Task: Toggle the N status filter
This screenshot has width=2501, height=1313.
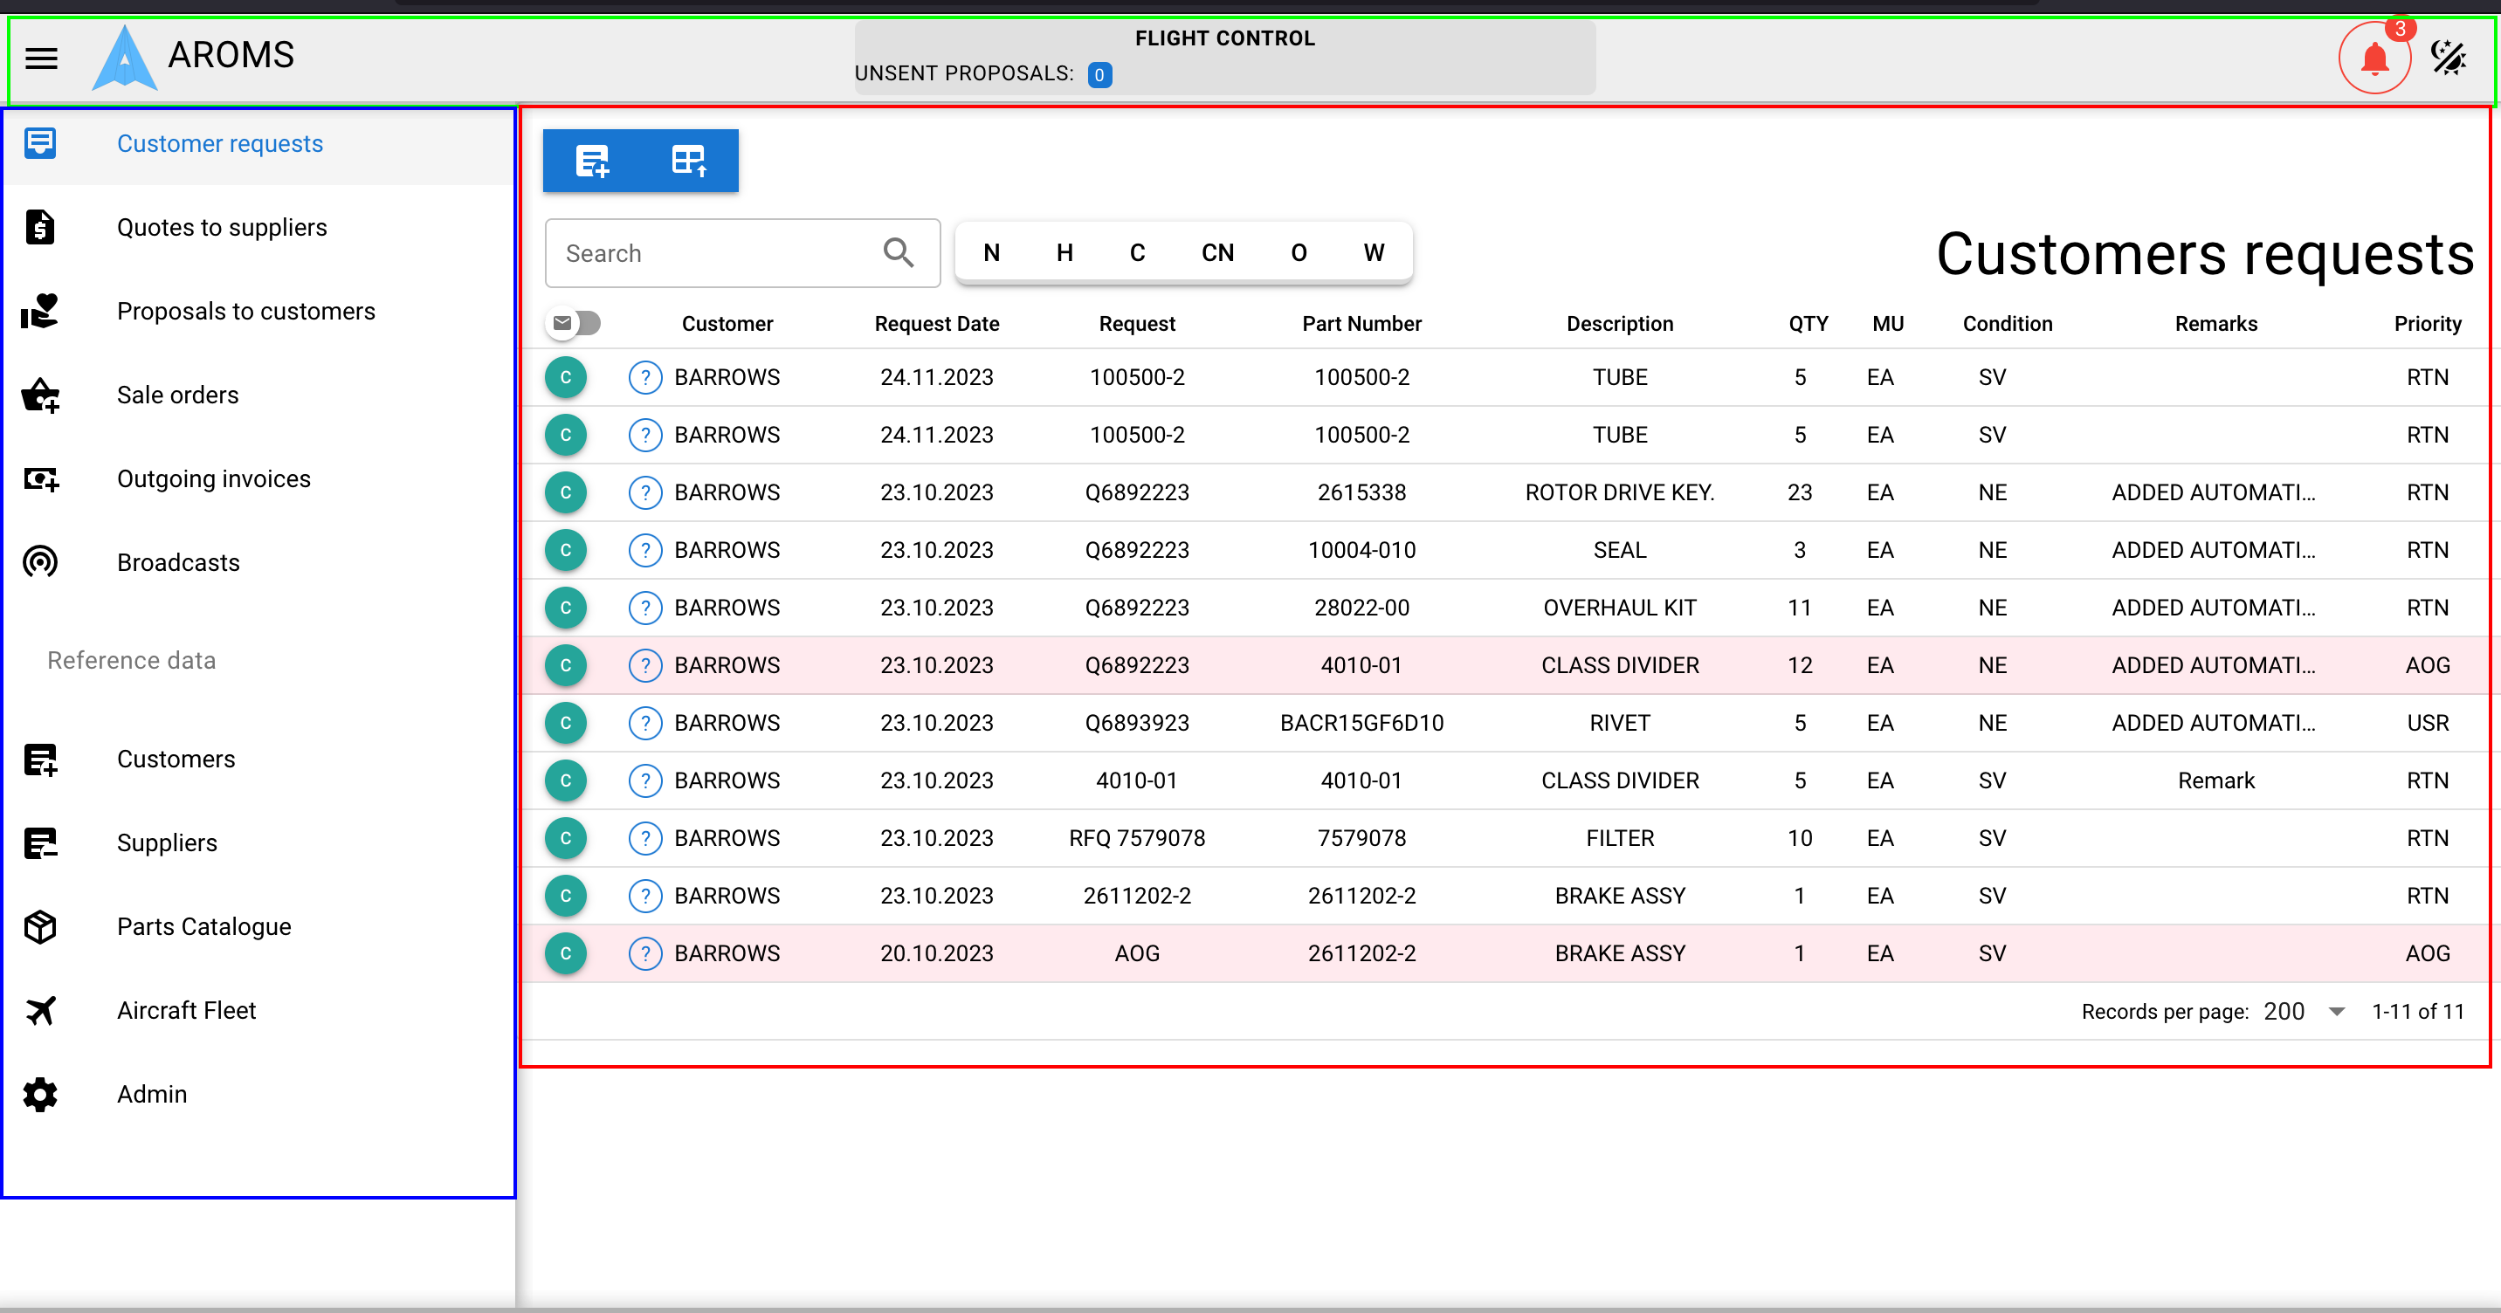Action: (991, 253)
